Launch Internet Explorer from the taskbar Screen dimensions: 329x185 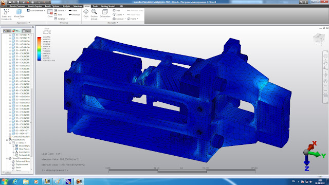point(15,181)
